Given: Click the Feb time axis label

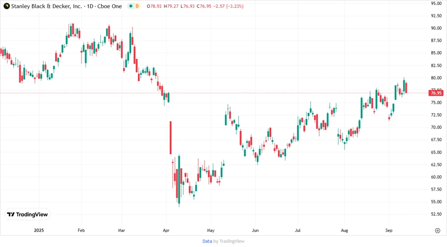Looking at the screenshot, I should (x=81, y=230).
